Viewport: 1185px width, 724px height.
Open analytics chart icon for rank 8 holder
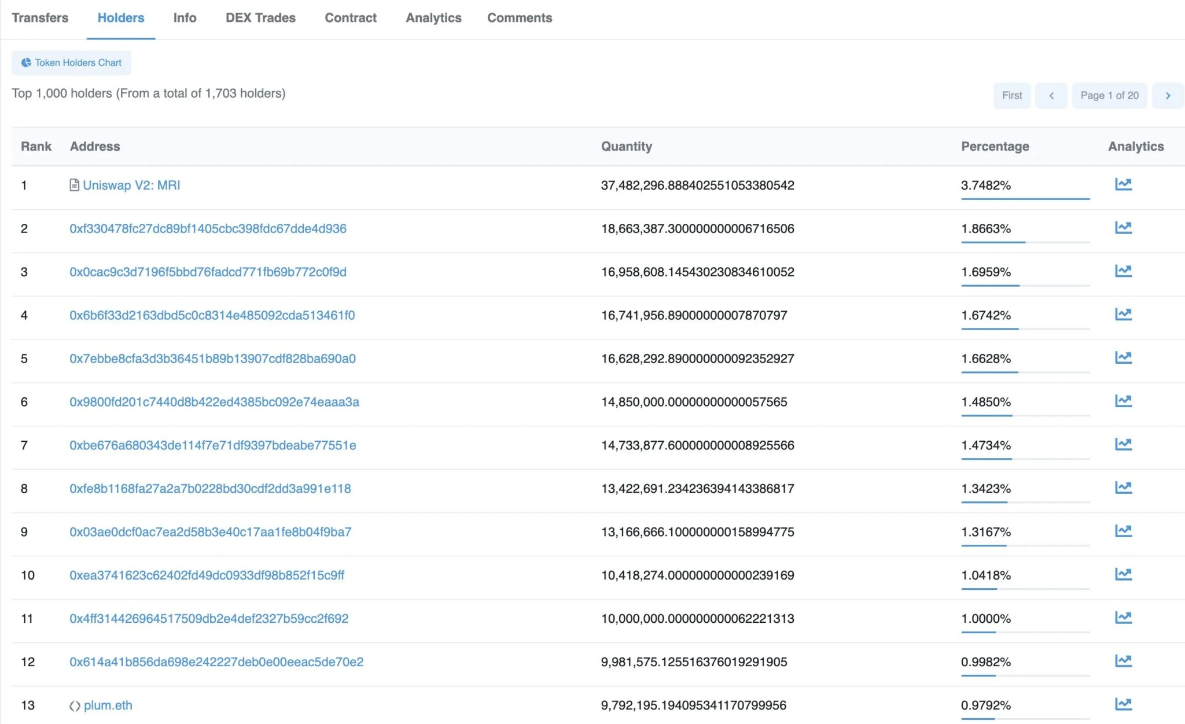tap(1123, 488)
